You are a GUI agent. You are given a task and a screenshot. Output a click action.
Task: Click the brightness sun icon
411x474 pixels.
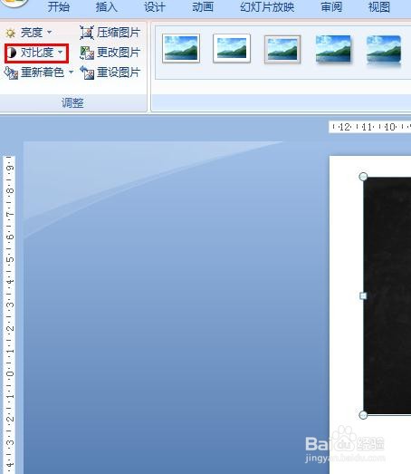coord(11,33)
